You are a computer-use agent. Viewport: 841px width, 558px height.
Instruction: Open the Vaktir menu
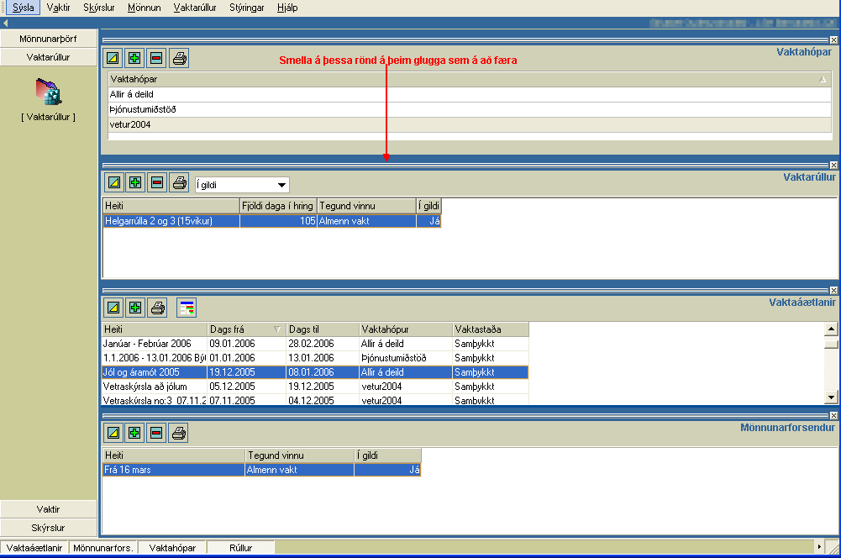(x=59, y=8)
